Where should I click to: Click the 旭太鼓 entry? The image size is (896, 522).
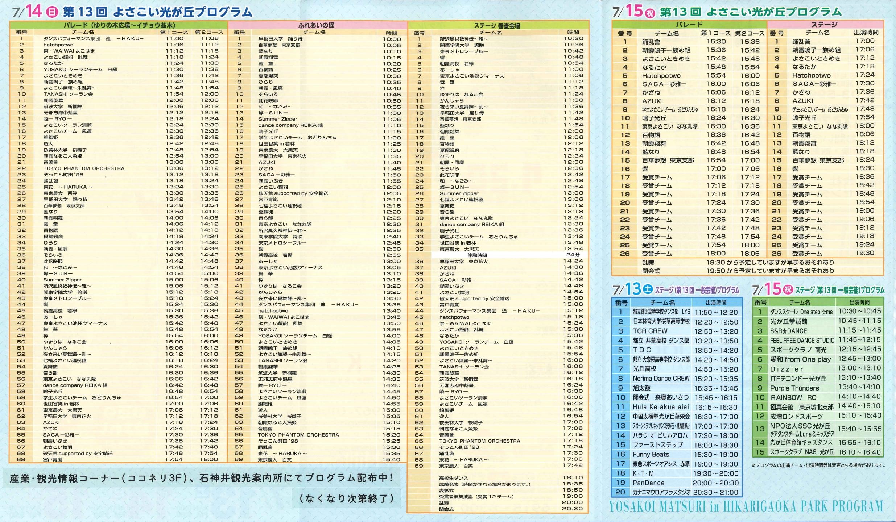coord(641,388)
